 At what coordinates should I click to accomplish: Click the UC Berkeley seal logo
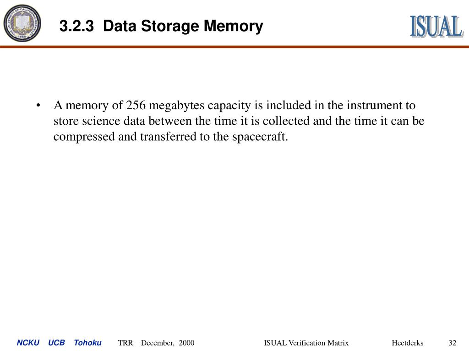click(x=22, y=23)
